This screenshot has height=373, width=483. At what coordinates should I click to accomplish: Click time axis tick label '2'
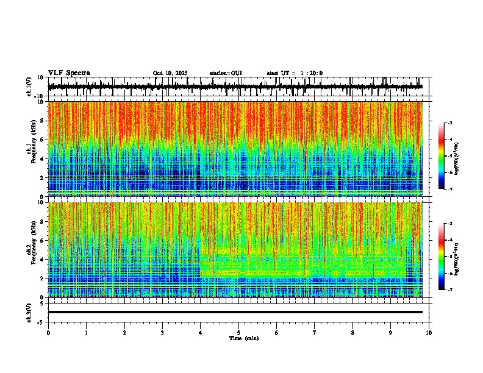pos(124,333)
